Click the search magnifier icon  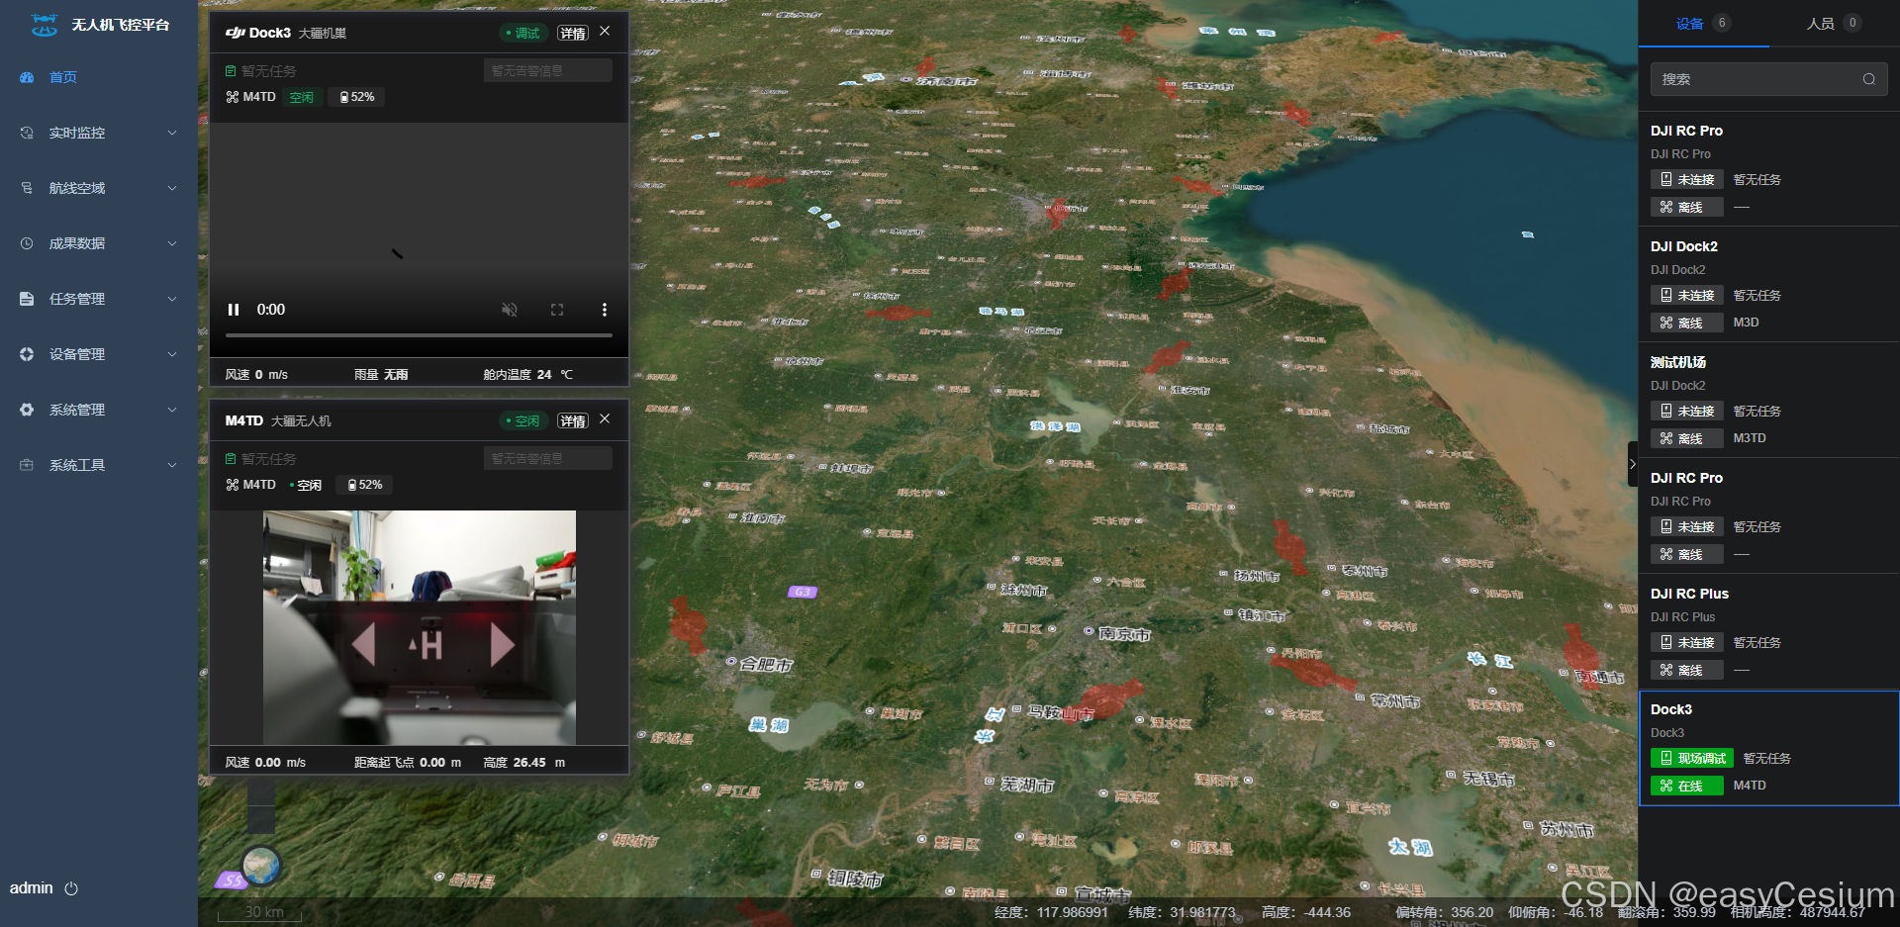1869,79
